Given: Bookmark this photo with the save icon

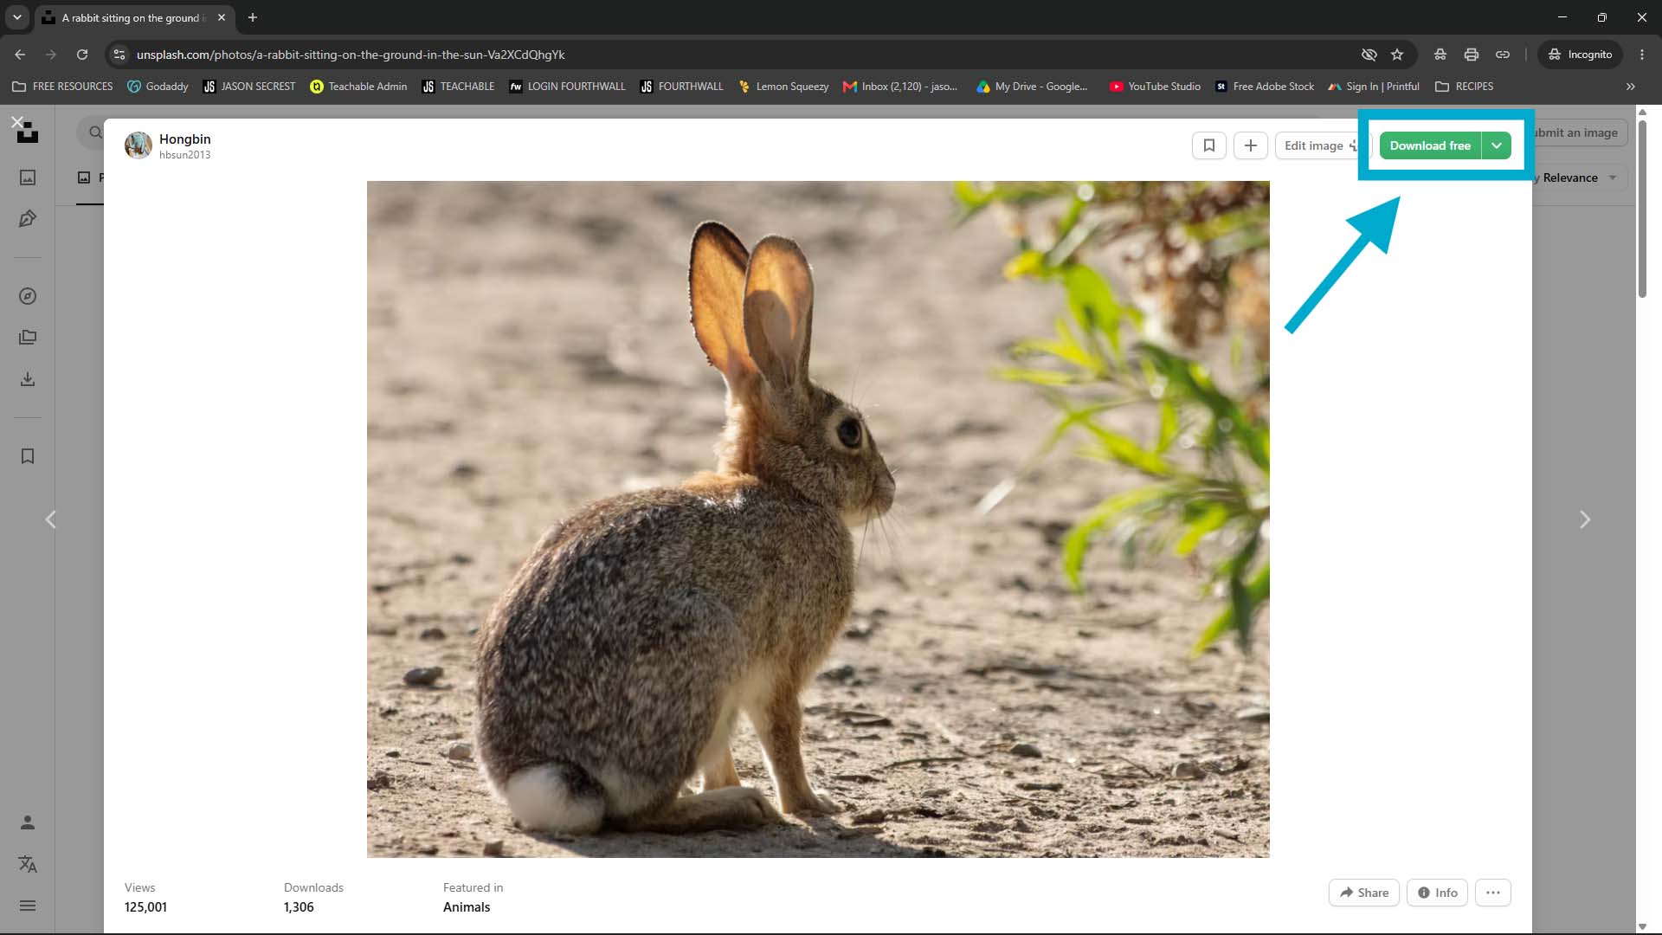Looking at the screenshot, I should (1209, 145).
